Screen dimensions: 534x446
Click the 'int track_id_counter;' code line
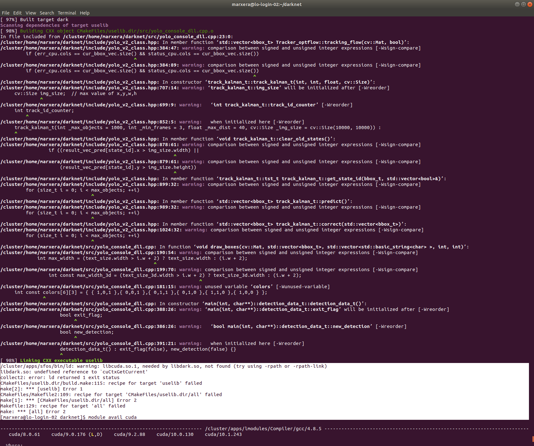click(44, 110)
